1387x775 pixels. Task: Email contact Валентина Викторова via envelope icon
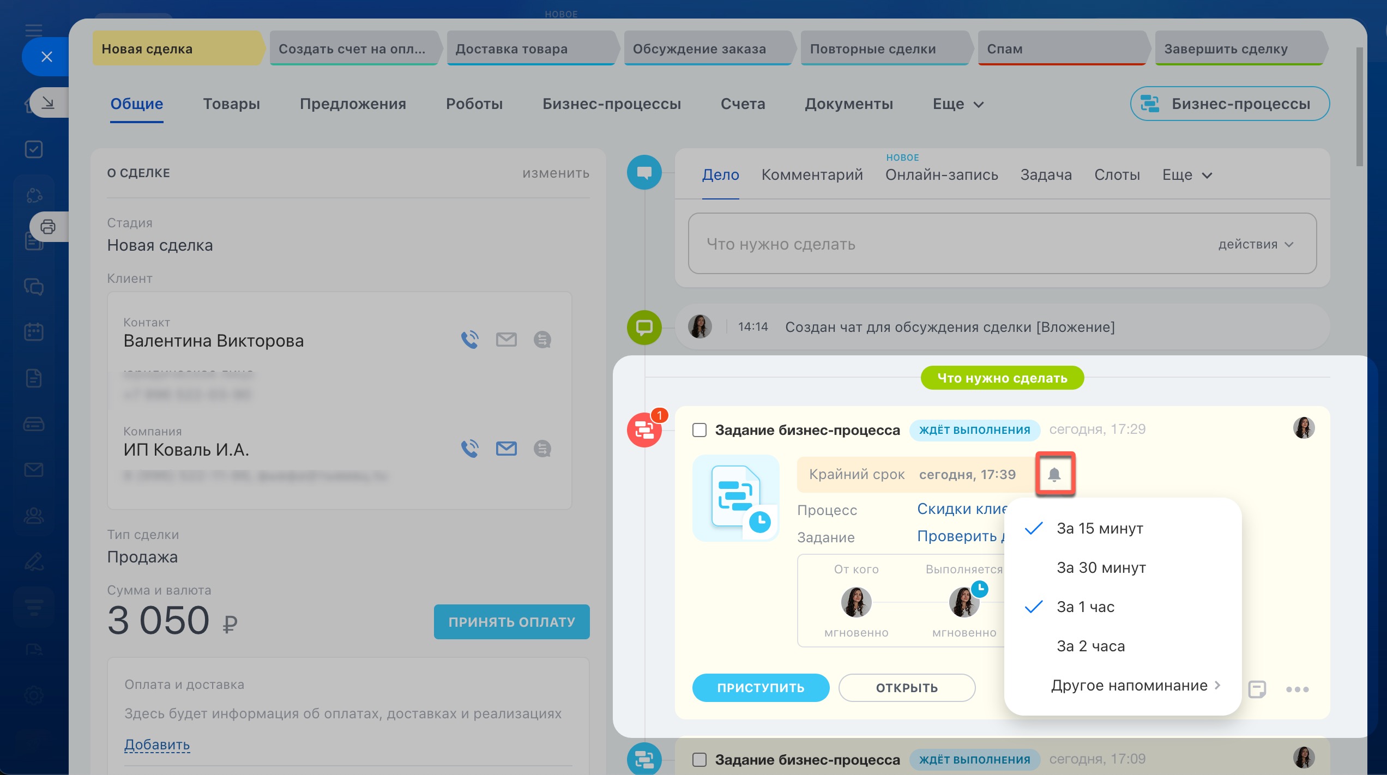(506, 340)
